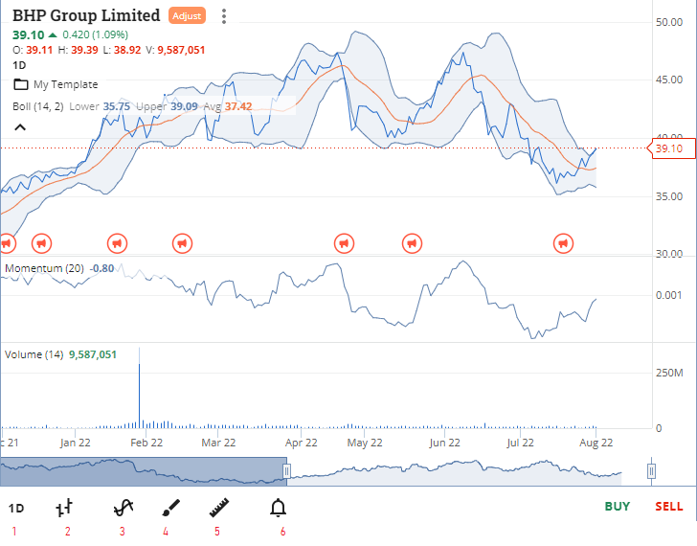Click the Aug 22 date axis label

596,443
